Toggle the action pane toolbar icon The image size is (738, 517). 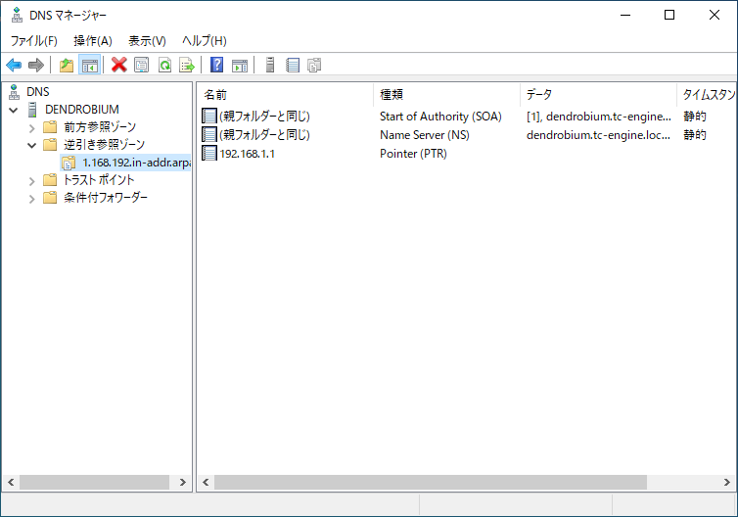[240, 65]
